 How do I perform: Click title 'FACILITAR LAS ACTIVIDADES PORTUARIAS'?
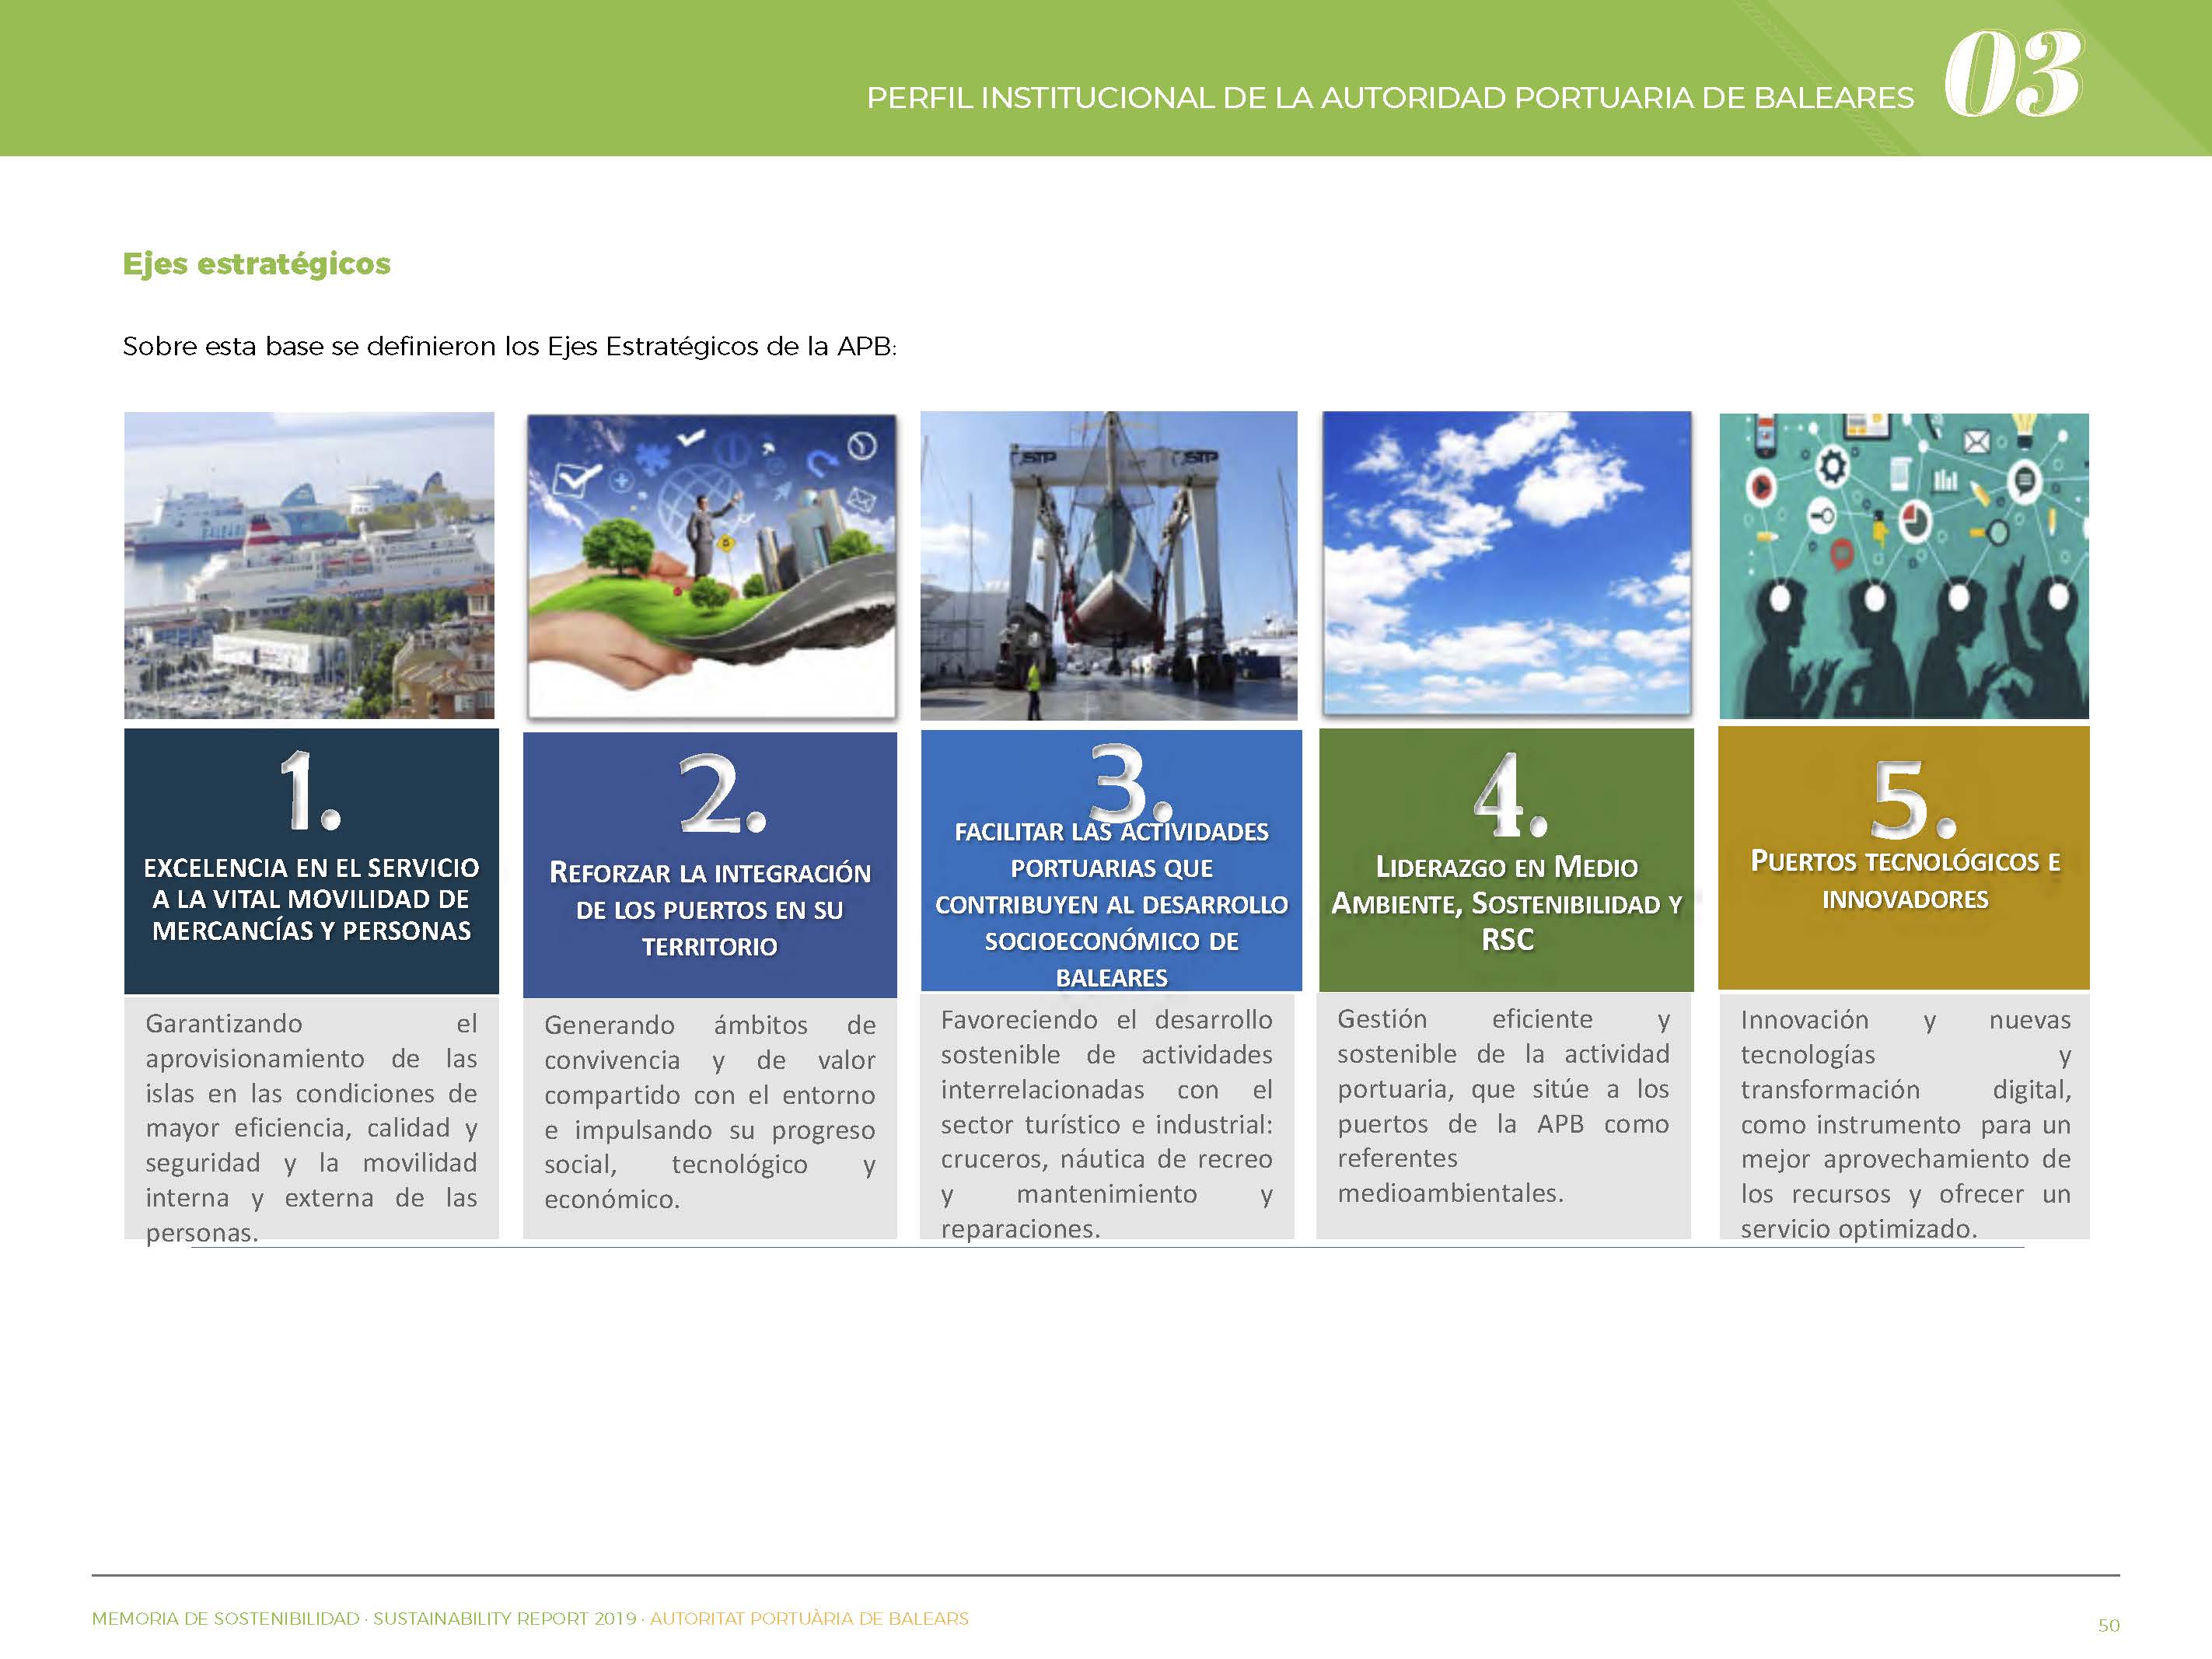[x=1111, y=904]
